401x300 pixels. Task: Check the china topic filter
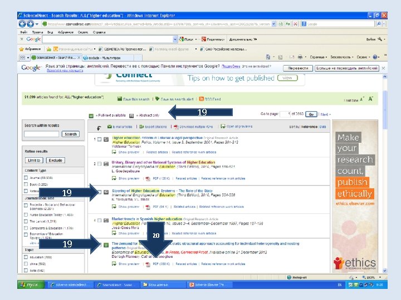tap(26, 264)
